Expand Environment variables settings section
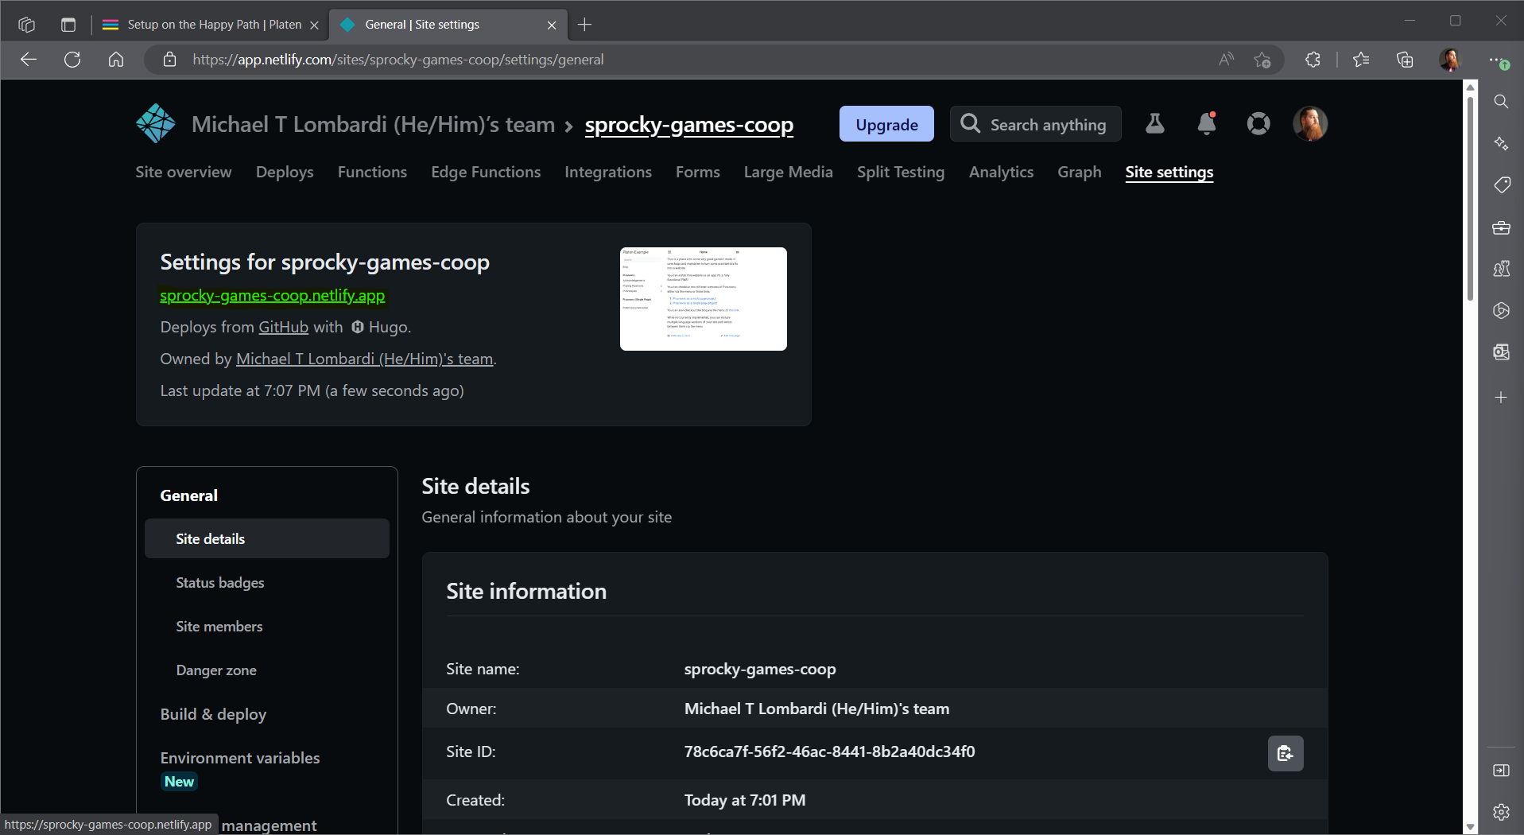This screenshot has width=1524, height=835. click(x=239, y=758)
